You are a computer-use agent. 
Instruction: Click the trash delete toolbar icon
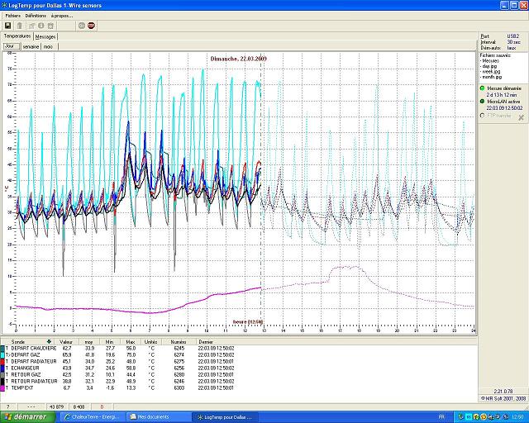(x=20, y=26)
